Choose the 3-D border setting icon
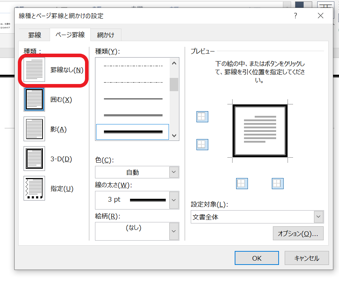 click(34, 159)
